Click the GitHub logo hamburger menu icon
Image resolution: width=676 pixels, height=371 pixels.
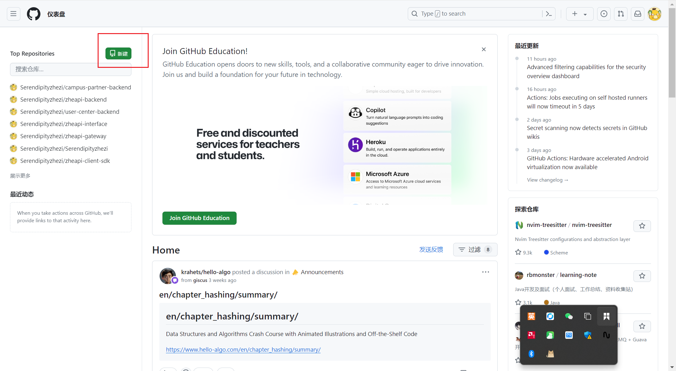pyautogui.click(x=13, y=14)
